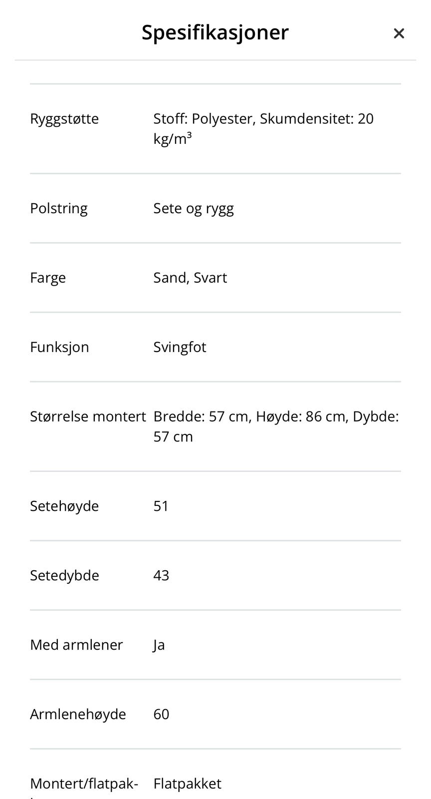
Task: Select the 'Med armlener' label
Action: click(76, 645)
